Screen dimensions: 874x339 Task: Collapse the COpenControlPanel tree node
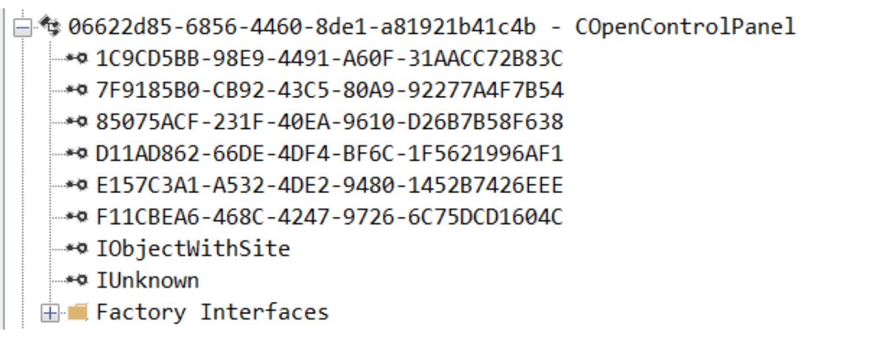point(23,28)
